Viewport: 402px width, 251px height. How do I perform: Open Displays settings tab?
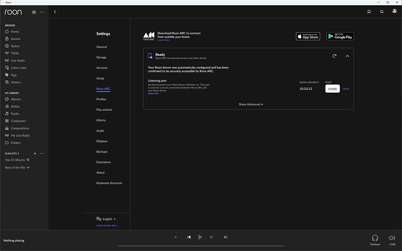[102, 141]
